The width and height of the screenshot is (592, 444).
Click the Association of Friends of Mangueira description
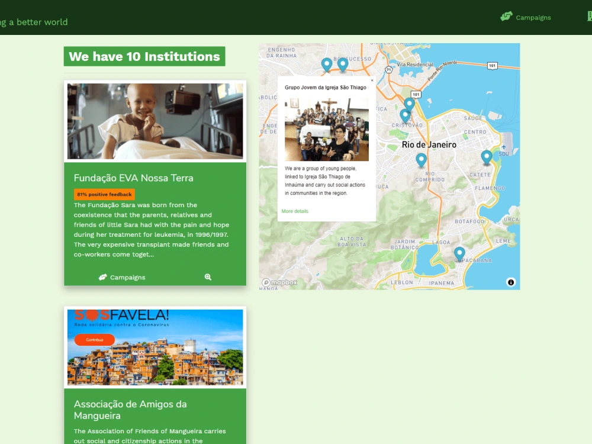(x=150, y=436)
